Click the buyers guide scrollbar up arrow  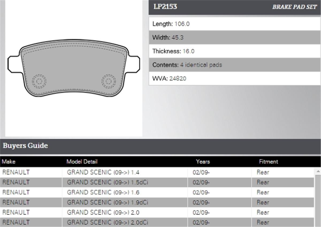[318, 171]
